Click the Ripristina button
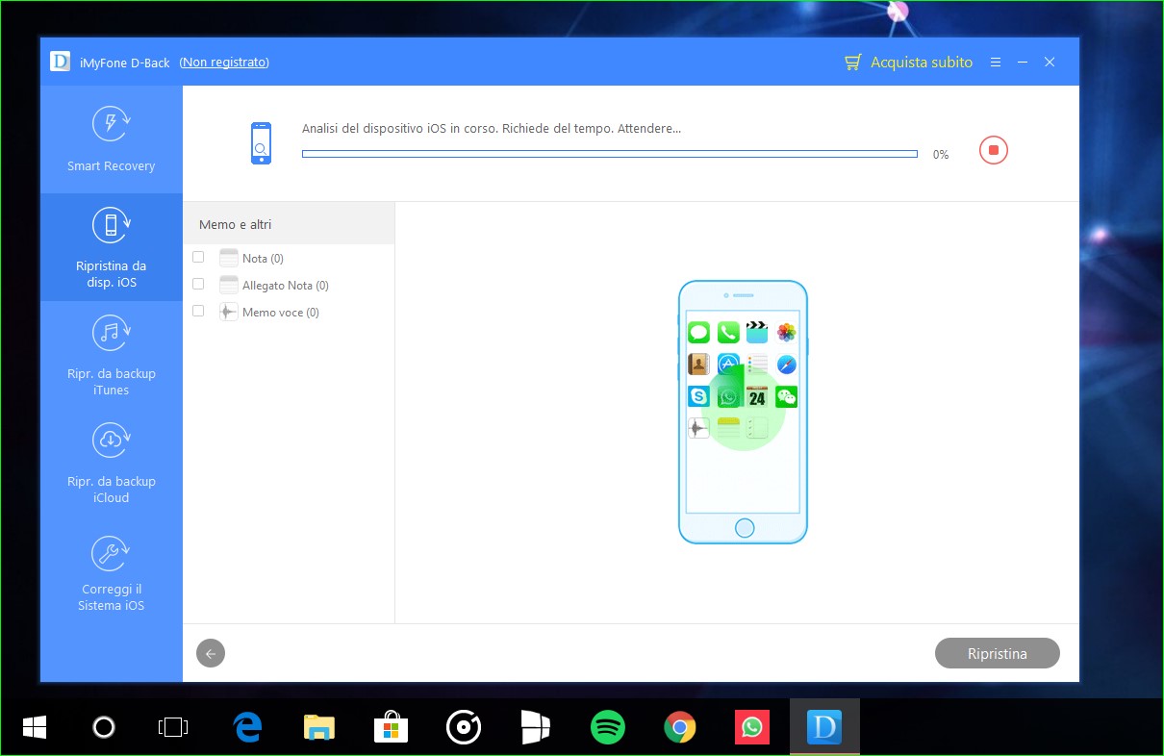The width and height of the screenshot is (1164, 756). 997,654
